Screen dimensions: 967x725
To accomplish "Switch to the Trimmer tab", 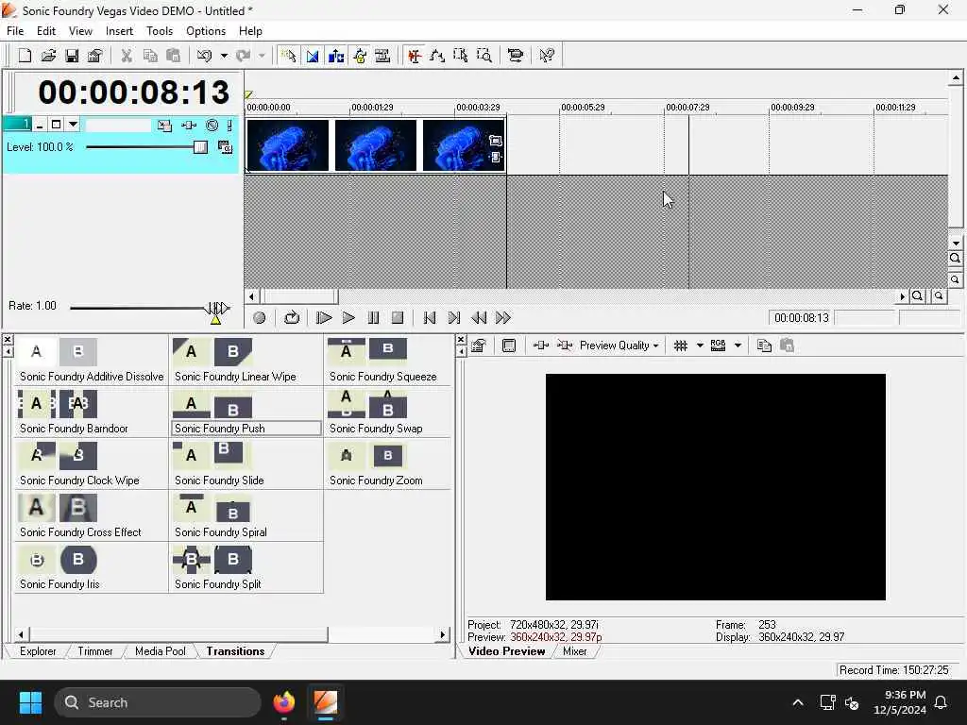I will 95,651.
